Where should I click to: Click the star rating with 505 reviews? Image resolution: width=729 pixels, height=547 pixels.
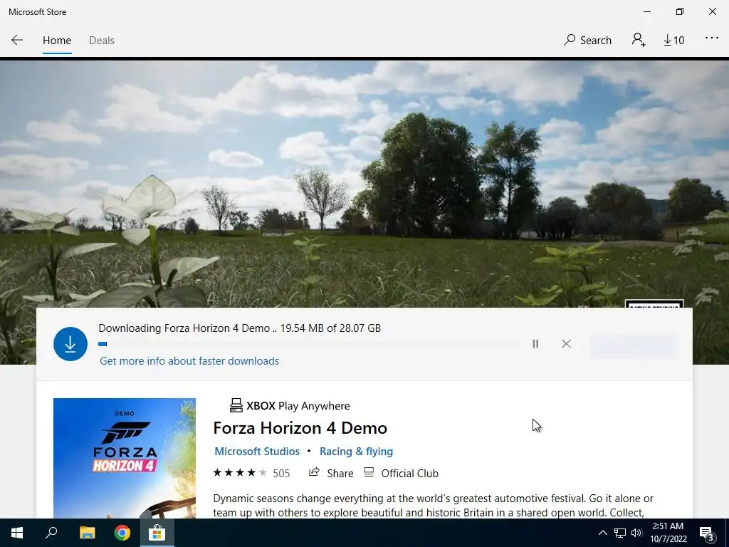click(251, 473)
